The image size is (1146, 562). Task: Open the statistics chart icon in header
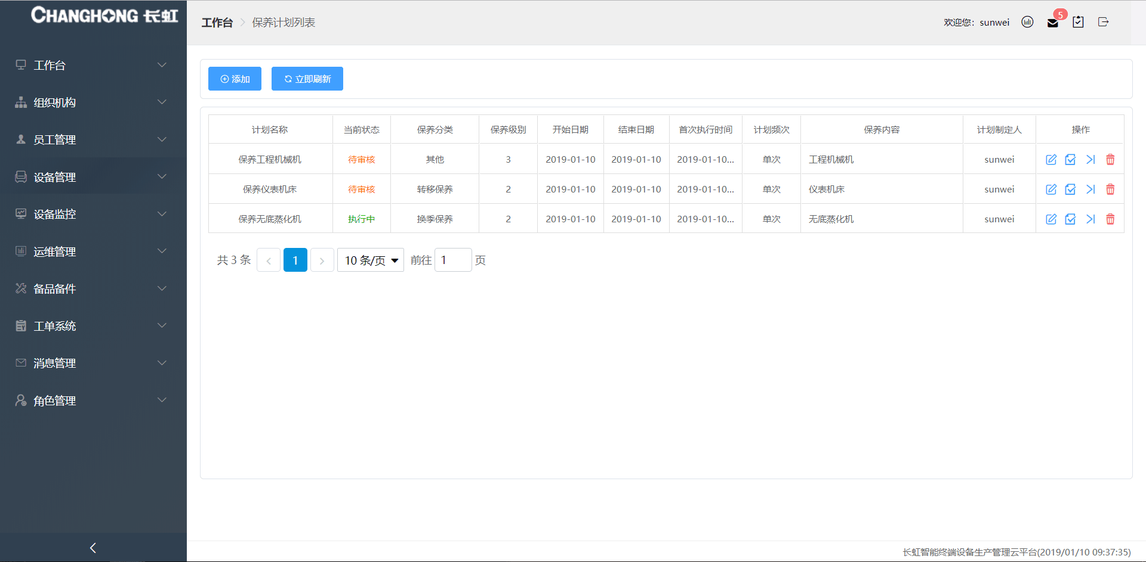click(1027, 22)
